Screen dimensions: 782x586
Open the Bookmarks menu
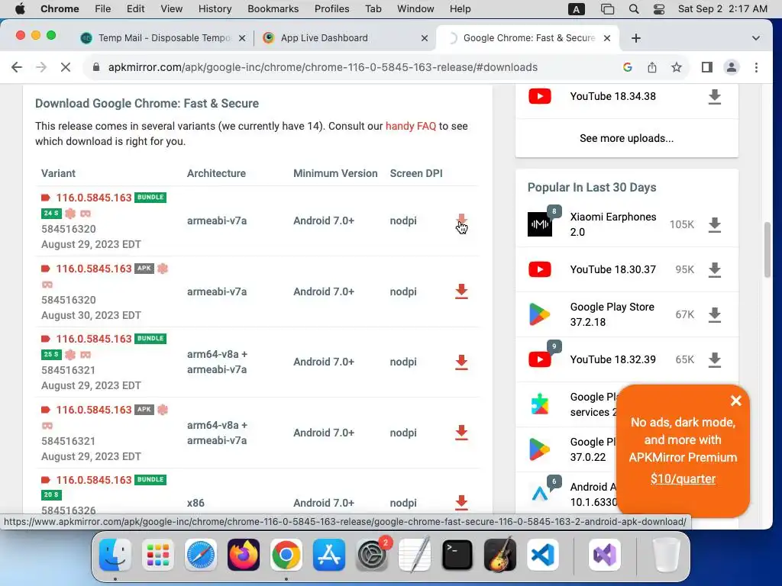click(273, 9)
